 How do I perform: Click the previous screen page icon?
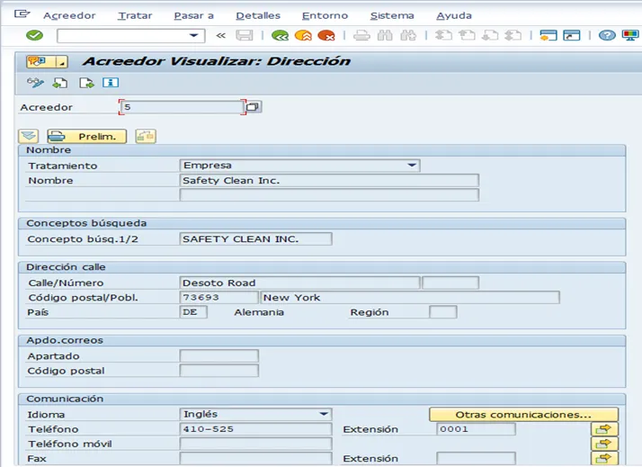pos(60,83)
